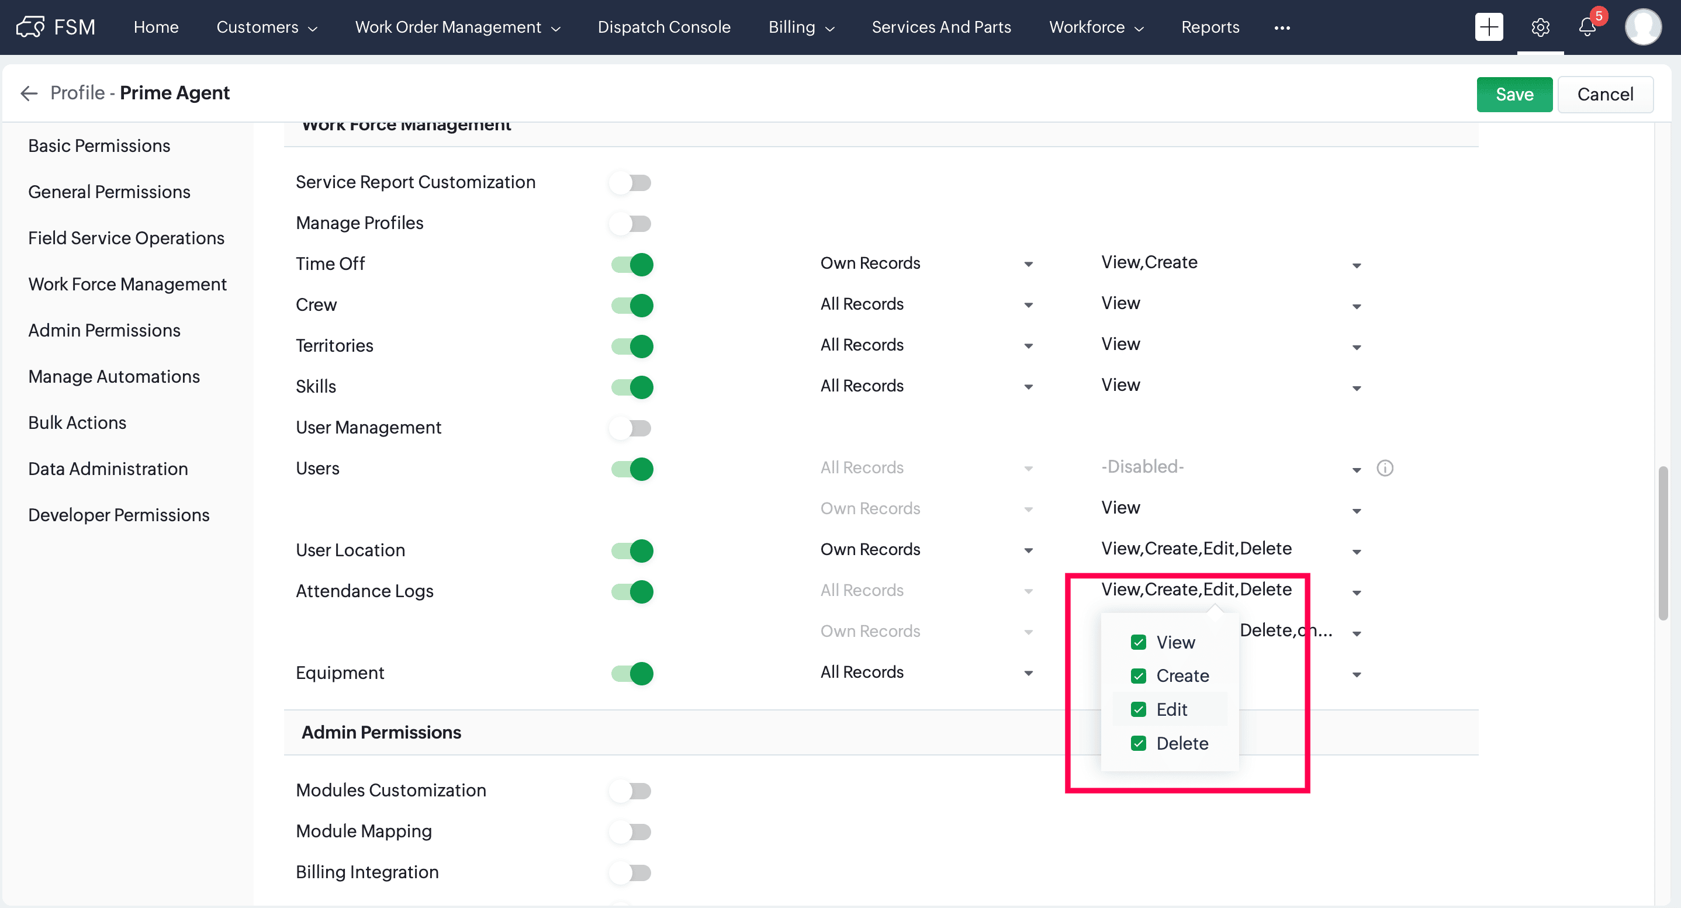Uncheck the Edit checkbox in popup
Image resolution: width=1681 pixels, height=908 pixels.
pos(1138,710)
